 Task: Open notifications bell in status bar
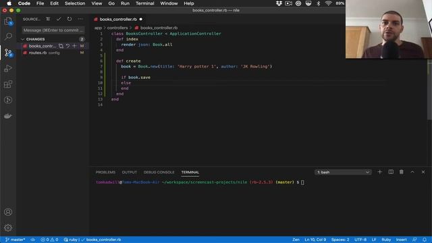(425, 240)
